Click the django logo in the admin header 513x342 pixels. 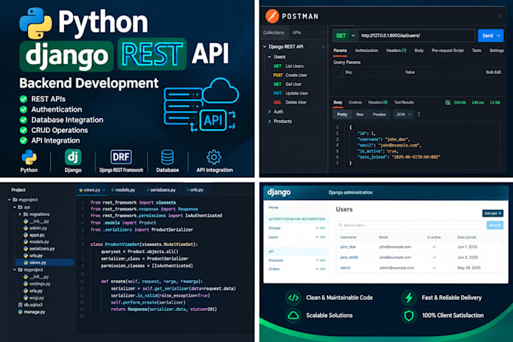pos(278,192)
